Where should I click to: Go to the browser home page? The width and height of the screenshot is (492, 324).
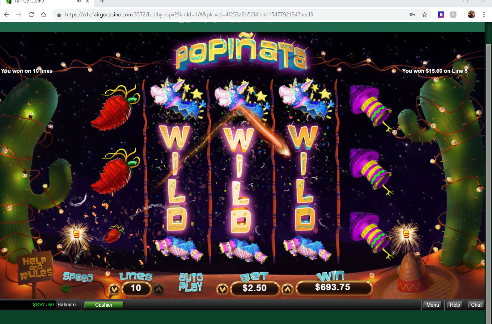[x=44, y=15]
